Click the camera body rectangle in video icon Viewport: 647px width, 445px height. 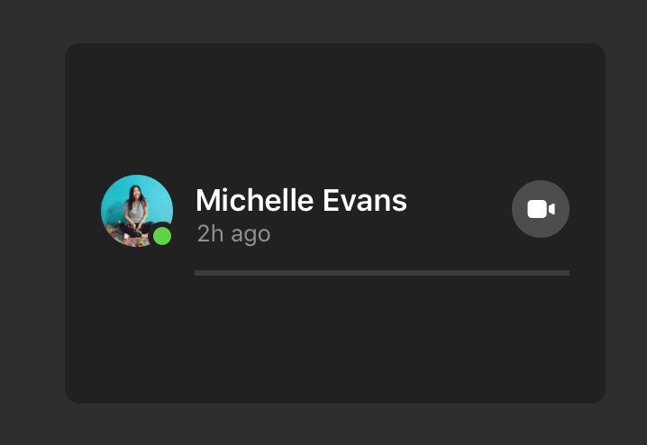[537, 209]
